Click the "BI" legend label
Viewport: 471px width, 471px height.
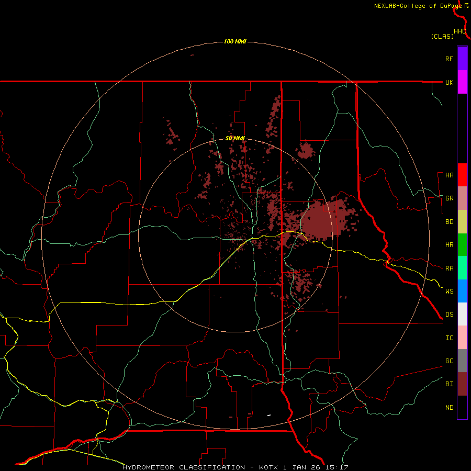point(449,384)
